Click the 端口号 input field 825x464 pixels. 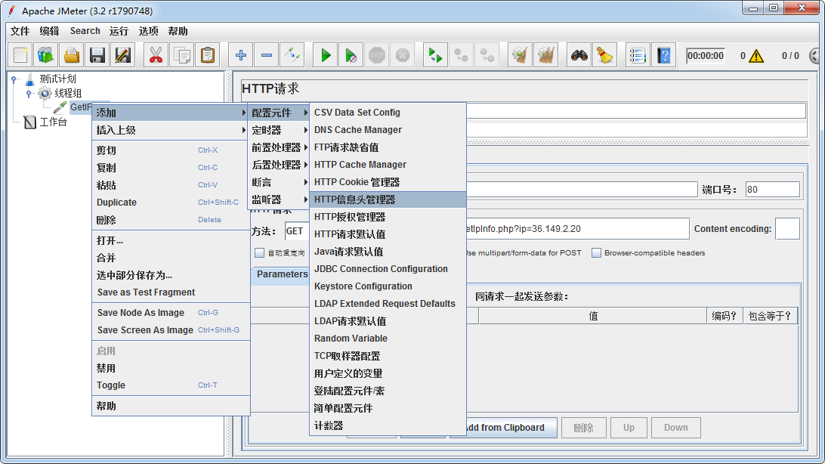coord(772,190)
